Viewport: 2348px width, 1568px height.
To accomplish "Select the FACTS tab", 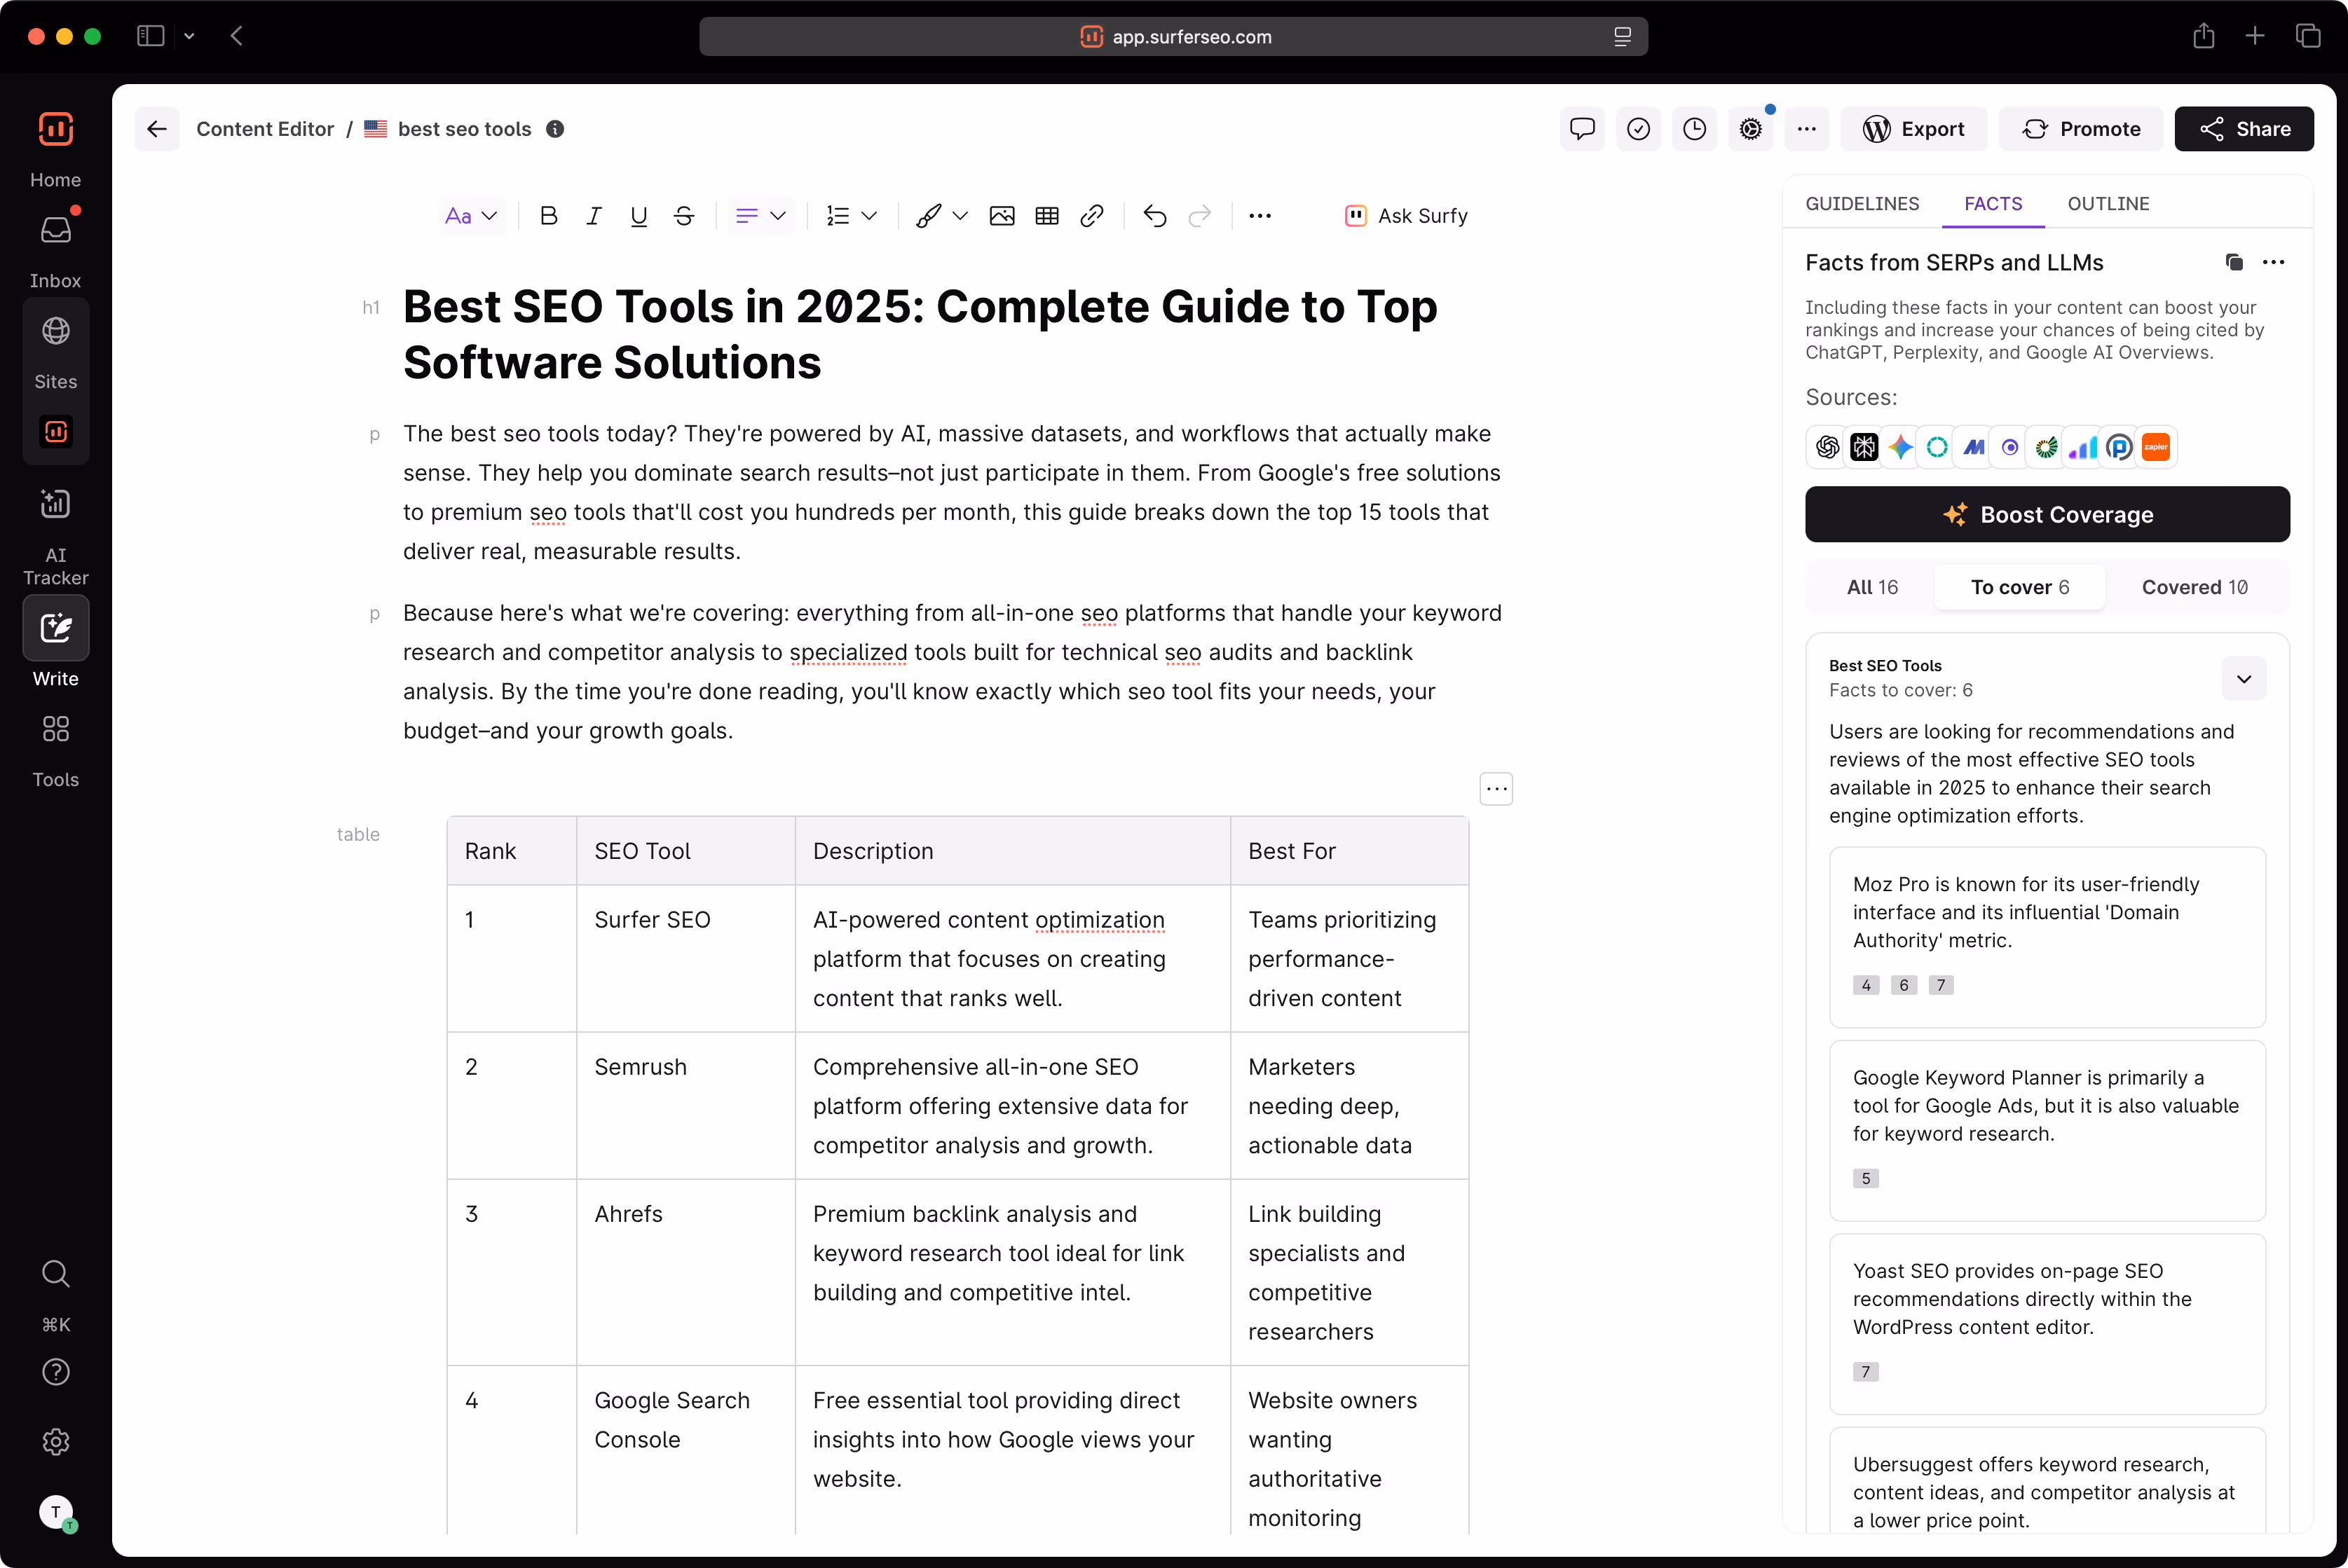I will [1992, 204].
